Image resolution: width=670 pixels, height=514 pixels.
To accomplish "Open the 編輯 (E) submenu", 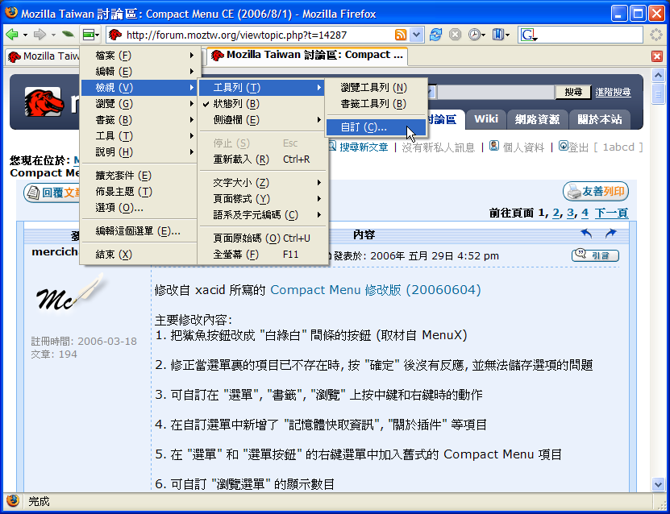I will [139, 72].
